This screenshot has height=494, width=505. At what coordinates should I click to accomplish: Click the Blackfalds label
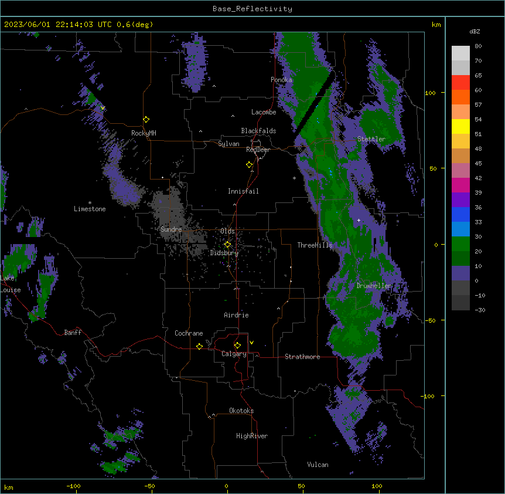pyautogui.click(x=258, y=131)
